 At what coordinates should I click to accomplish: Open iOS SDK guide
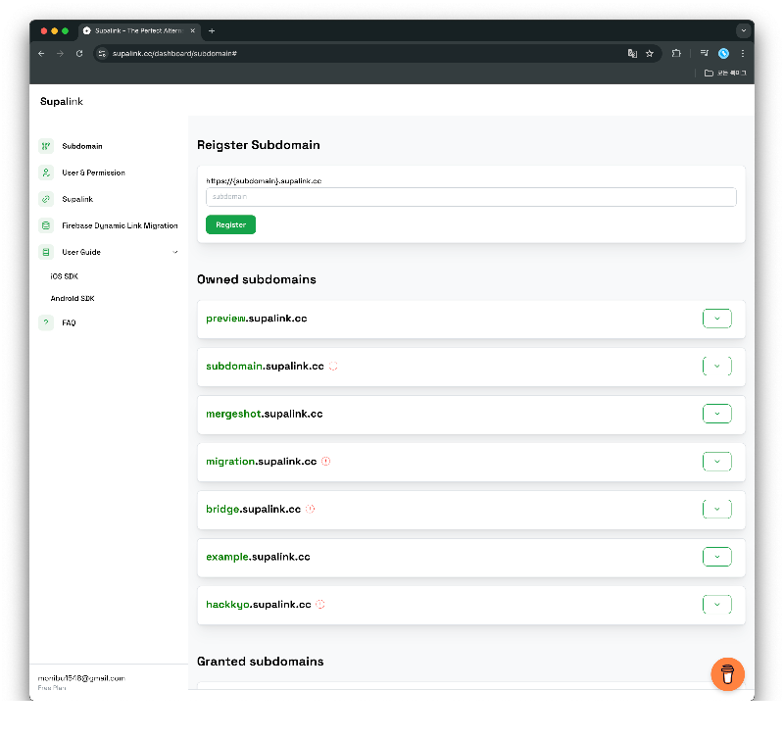click(x=64, y=276)
